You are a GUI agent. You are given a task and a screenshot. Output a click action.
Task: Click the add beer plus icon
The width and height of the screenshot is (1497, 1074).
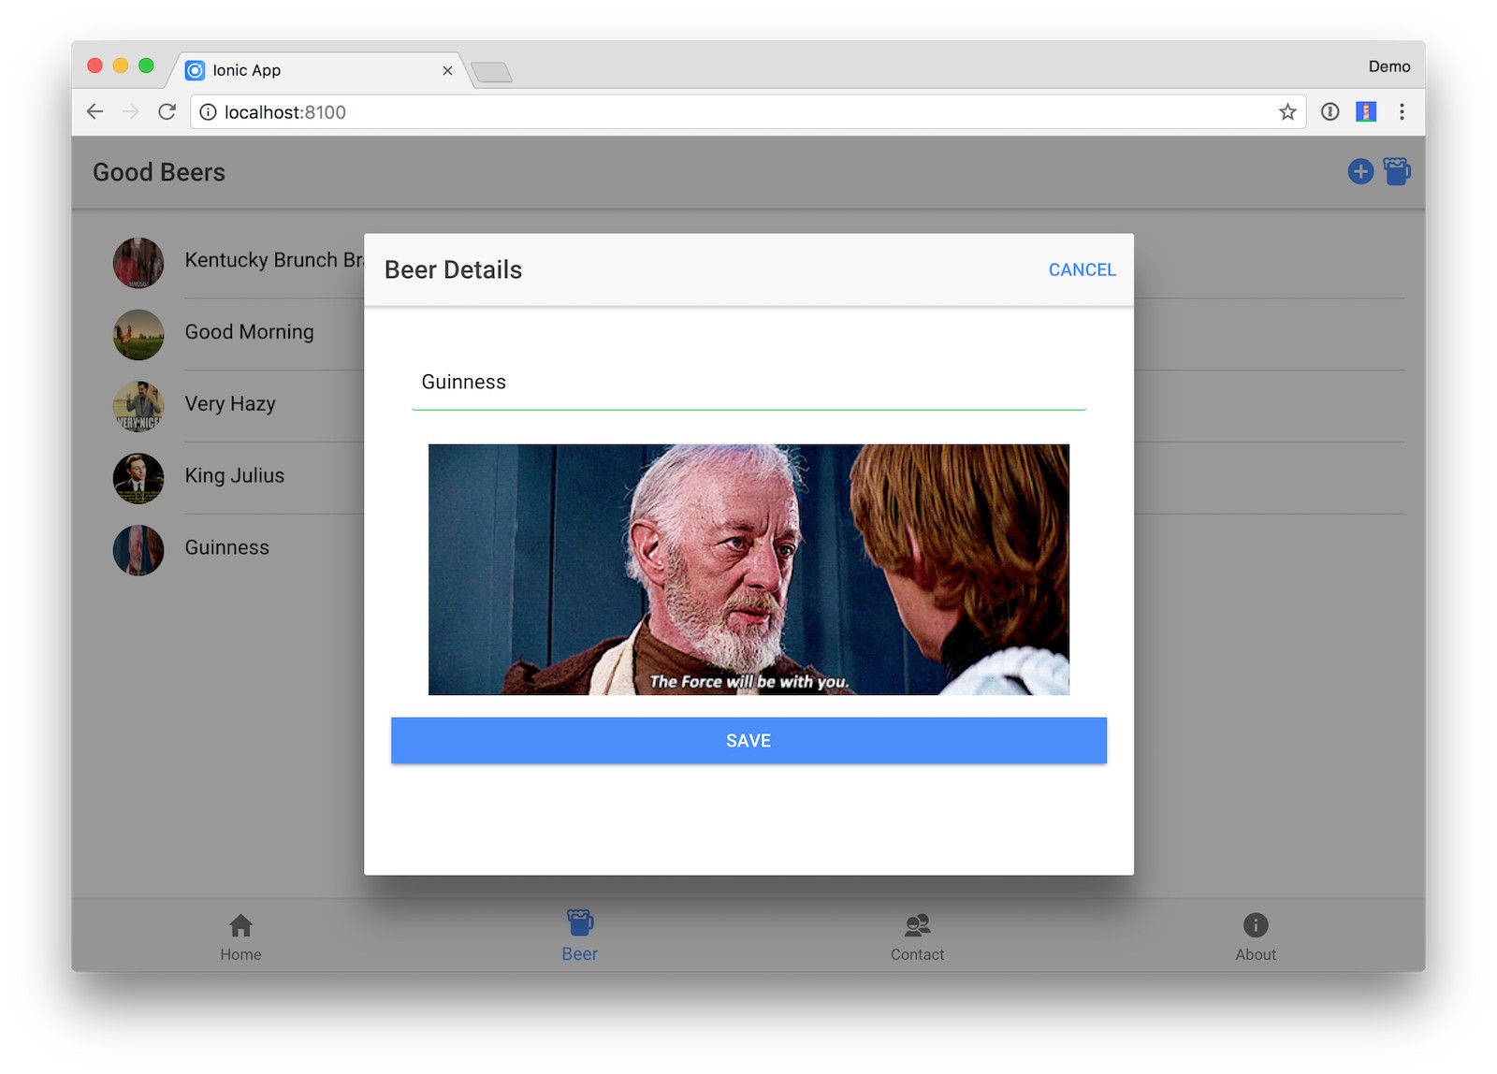1359,172
